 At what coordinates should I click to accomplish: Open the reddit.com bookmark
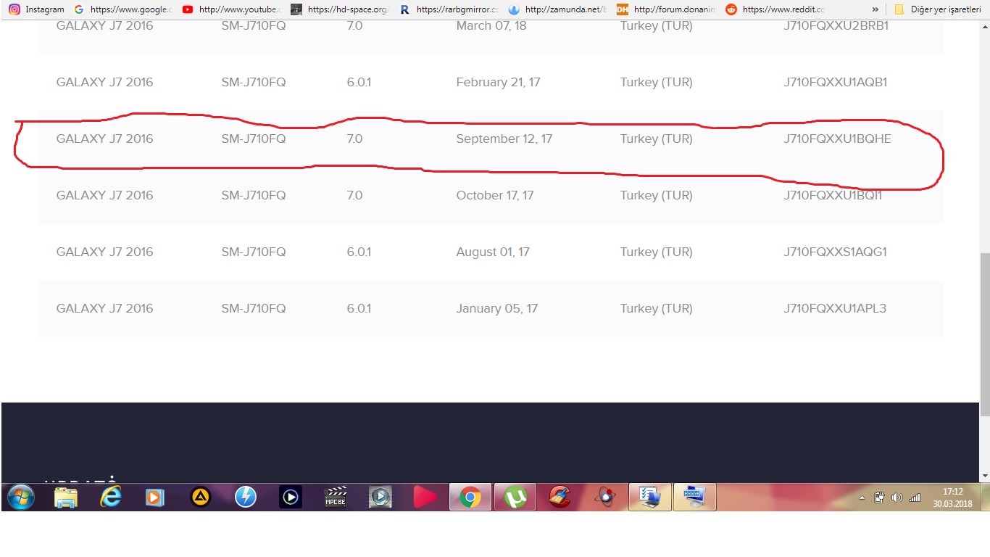[x=775, y=9]
